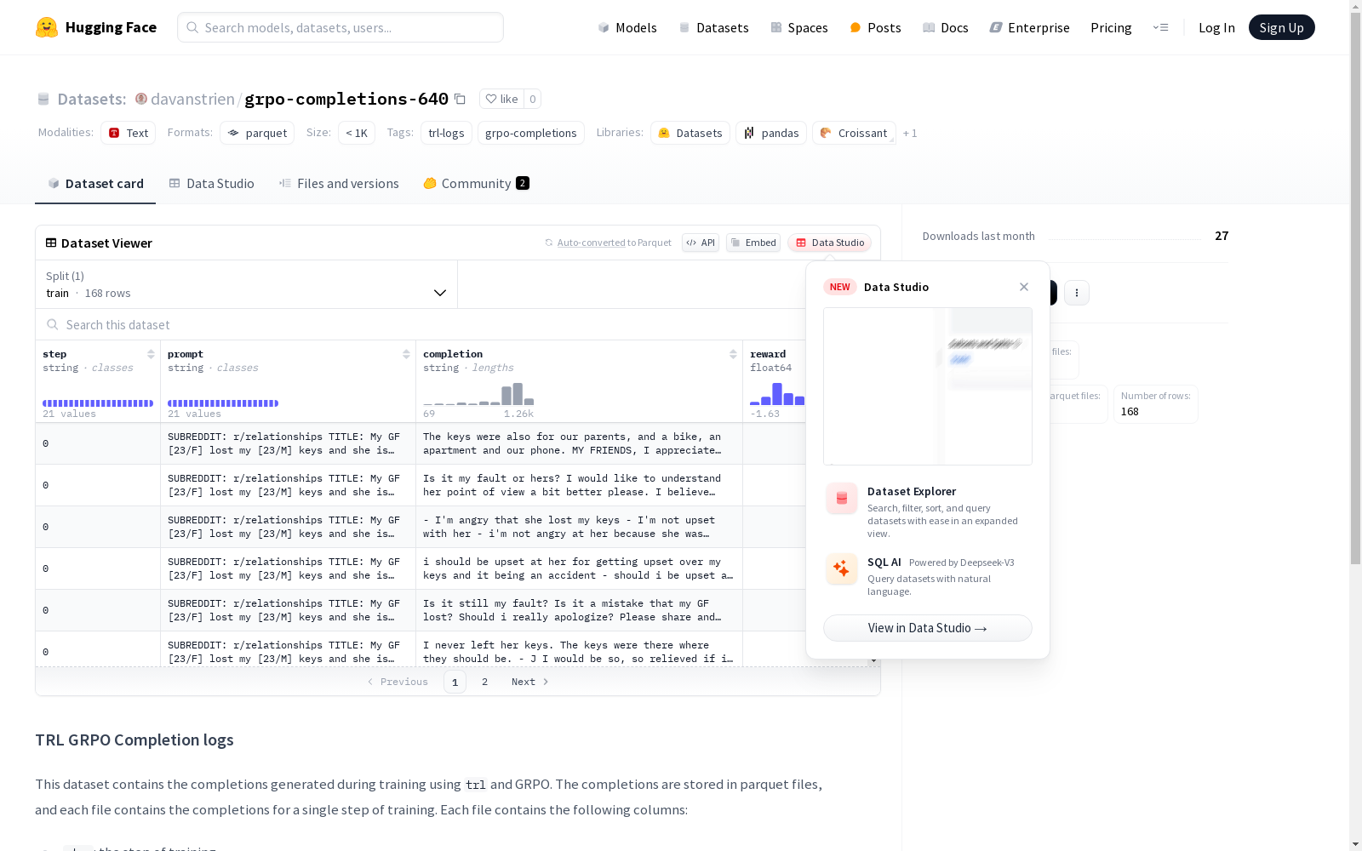Open the three-dot more options button
This screenshot has width=1362, height=851.
[x=1077, y=293]
